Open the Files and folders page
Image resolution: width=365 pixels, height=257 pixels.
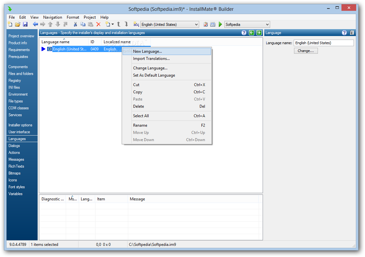pos(21,74)
